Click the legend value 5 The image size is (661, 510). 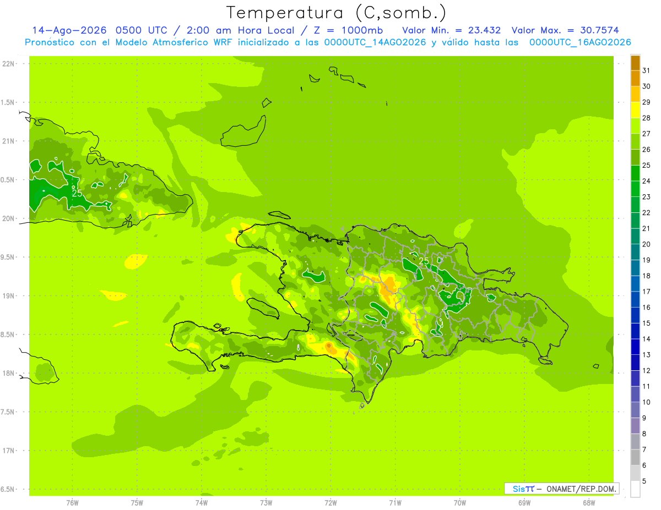pos(644,481)
